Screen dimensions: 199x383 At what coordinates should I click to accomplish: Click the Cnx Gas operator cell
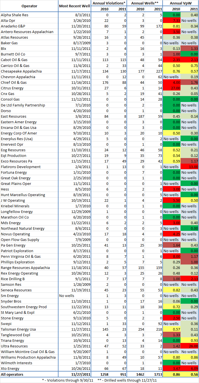[x=29, y=94]
